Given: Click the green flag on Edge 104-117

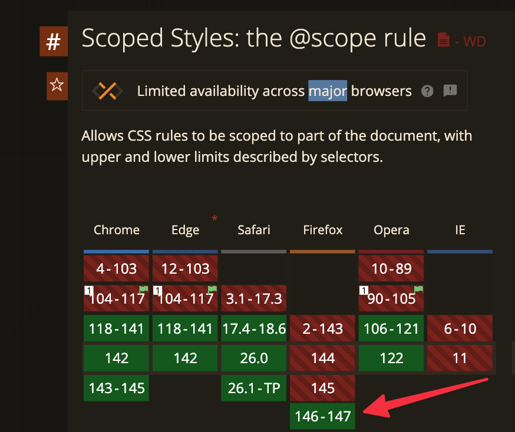Looking at the screenshot, I should click(213, 289).
